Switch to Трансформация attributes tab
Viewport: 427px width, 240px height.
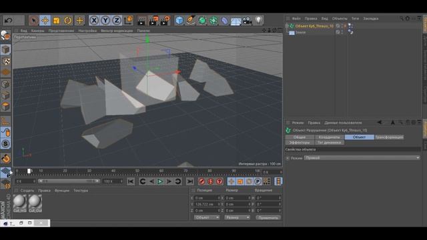click(389, 137)
